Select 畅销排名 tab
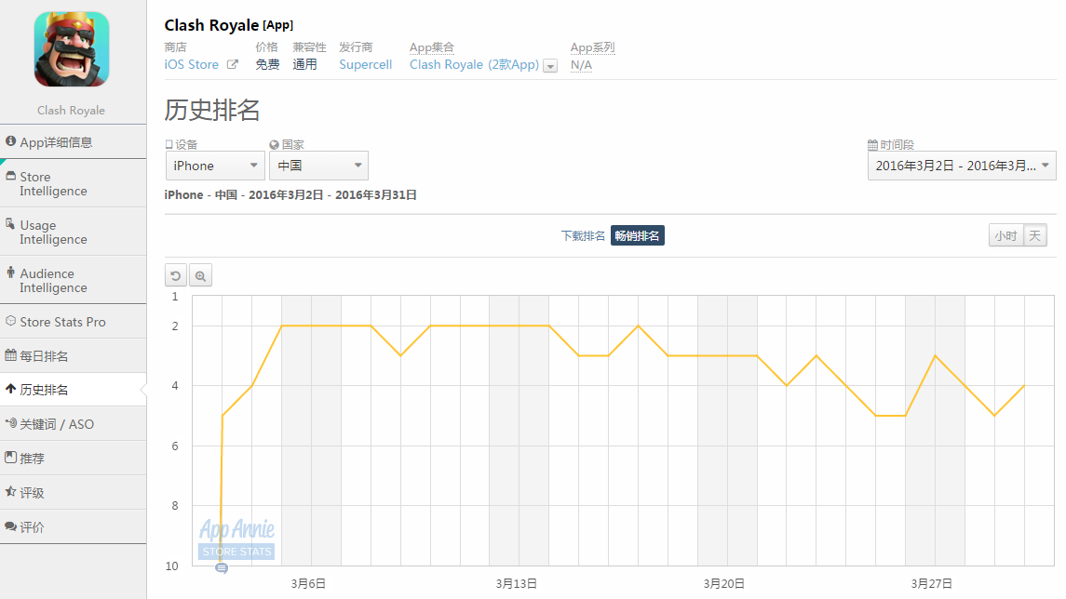1066x599 pixels. 637,235
